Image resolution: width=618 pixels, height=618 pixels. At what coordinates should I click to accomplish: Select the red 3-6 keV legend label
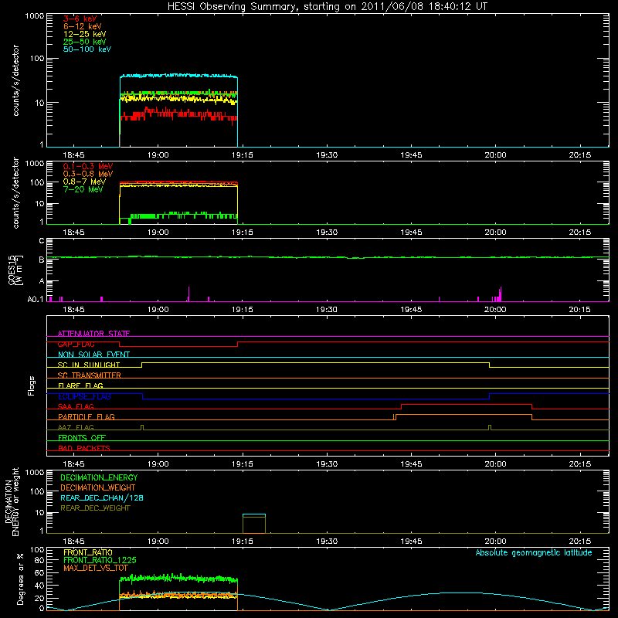click(80, 19)
